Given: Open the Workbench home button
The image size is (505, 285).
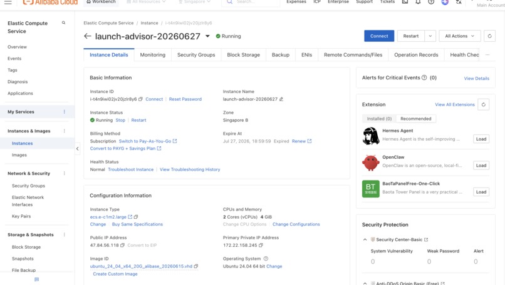Looking at the screenshot, I should 101,2.
